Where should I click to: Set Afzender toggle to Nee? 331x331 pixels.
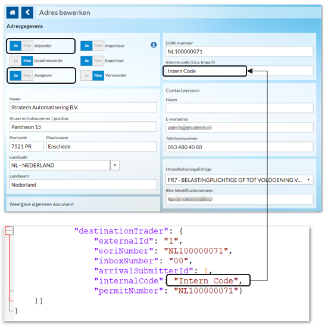[x=27, y=46]
